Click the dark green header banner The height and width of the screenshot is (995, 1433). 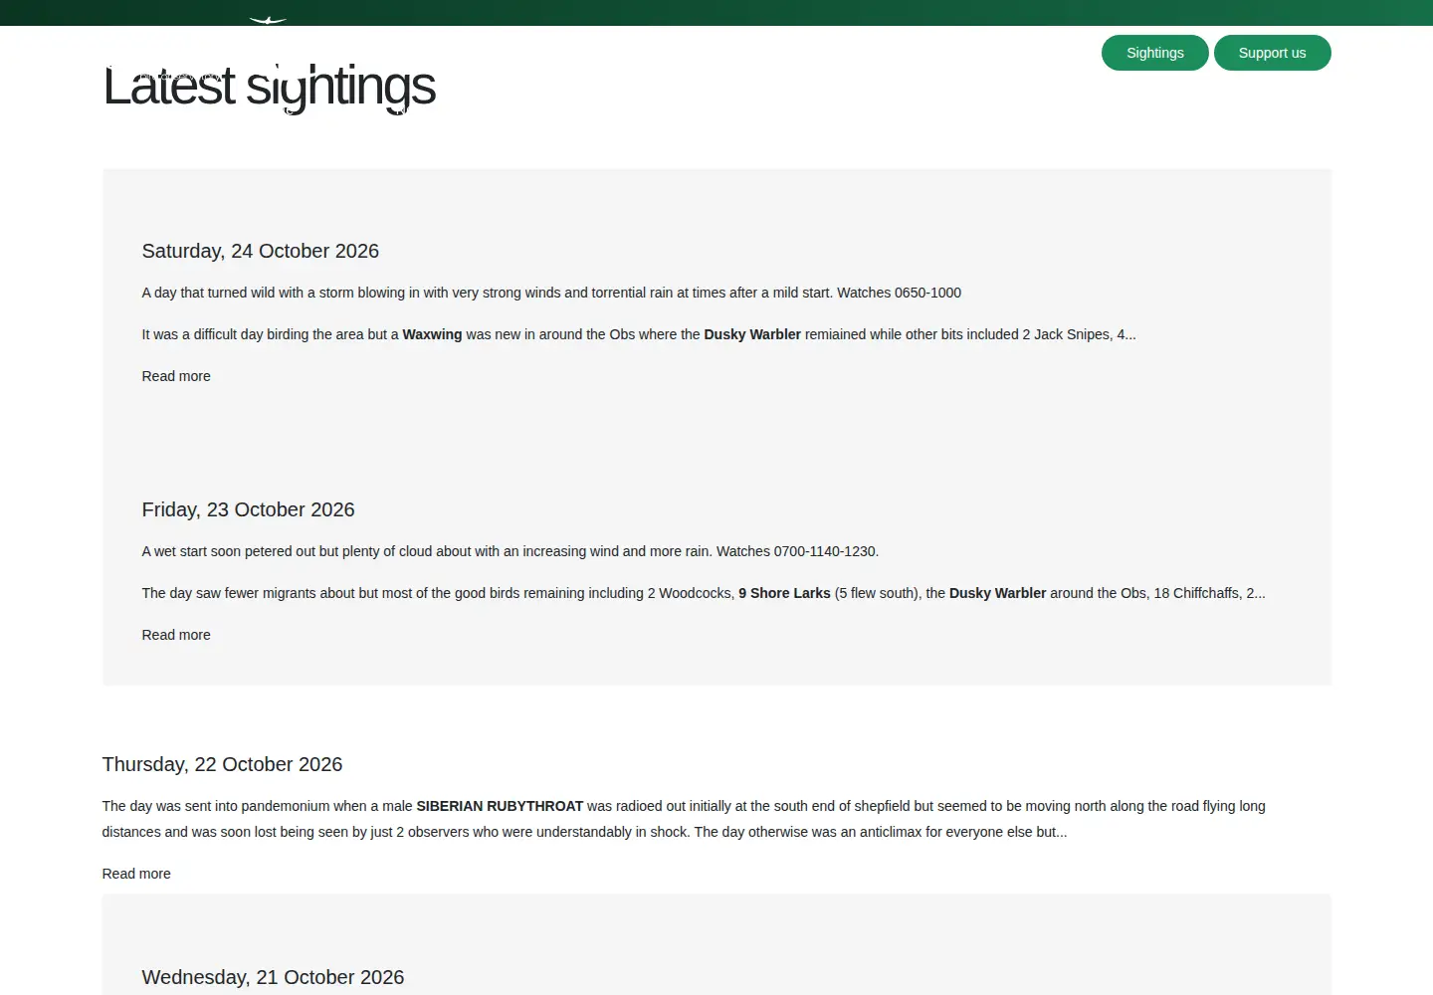click(716, 12)
